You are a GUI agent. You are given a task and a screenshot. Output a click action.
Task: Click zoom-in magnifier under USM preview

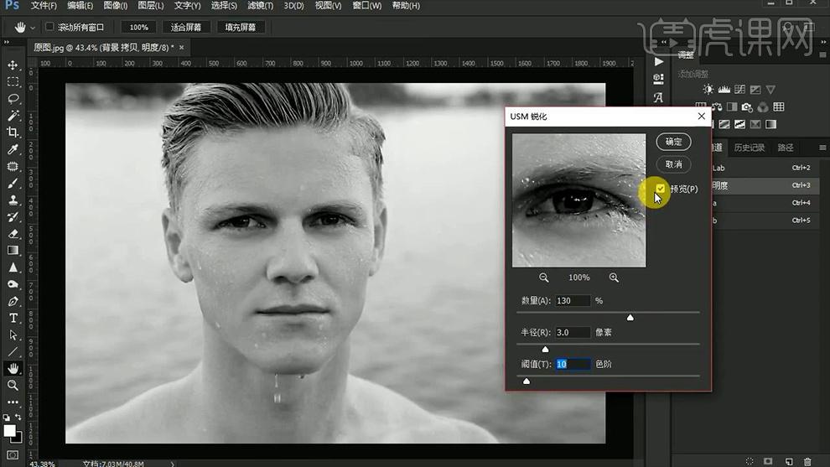614,278
